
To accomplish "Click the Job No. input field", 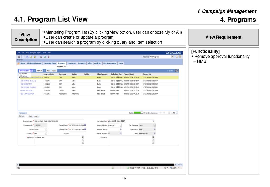I will tap(77, 133).
